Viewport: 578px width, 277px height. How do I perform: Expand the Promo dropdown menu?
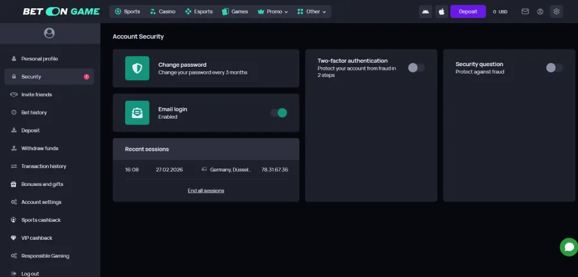(x=272, y=12)
